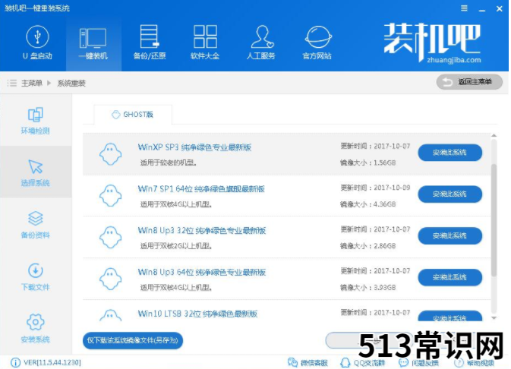Open the 软件大全 software collection
Screen dimensions: 511x369
pos(205,43)
